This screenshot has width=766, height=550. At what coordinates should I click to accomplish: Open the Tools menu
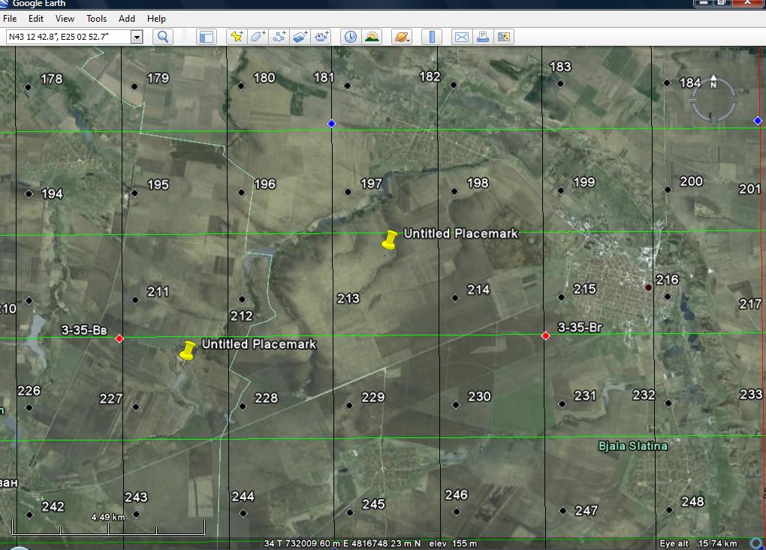pyautogui.click(x=96, y=18)
